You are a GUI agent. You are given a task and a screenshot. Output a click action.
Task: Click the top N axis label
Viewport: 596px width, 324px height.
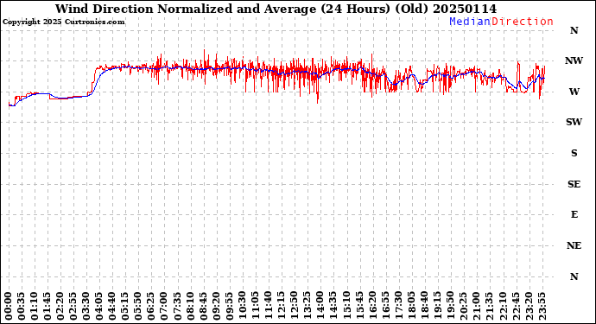click(x=574, y=30)
